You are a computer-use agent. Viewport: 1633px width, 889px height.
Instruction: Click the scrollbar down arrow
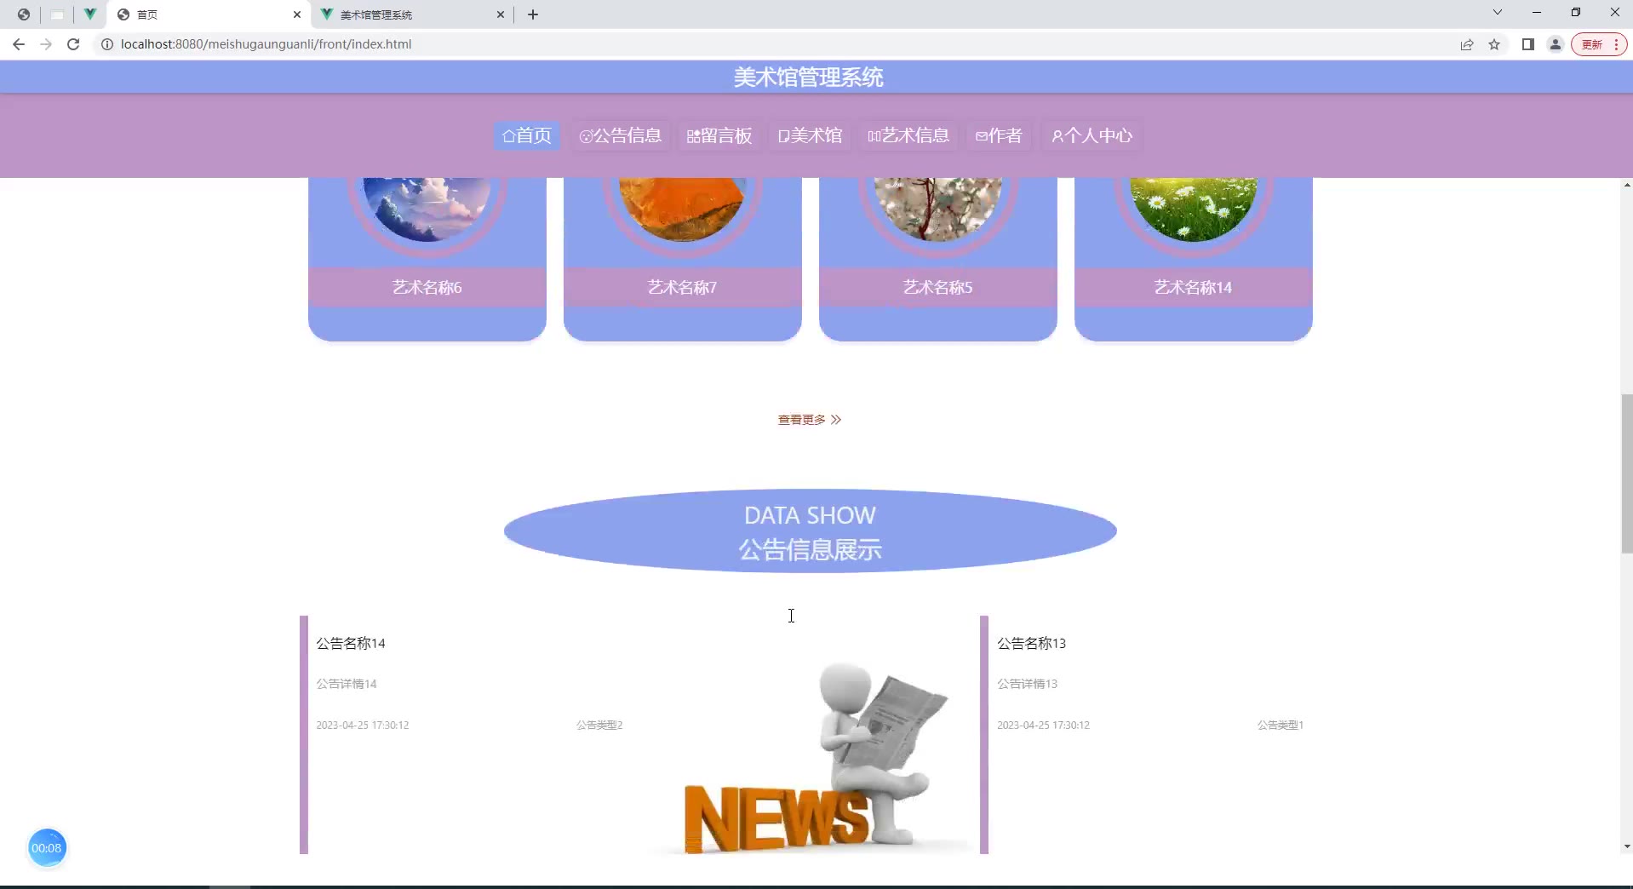[x=1627, y=846]
